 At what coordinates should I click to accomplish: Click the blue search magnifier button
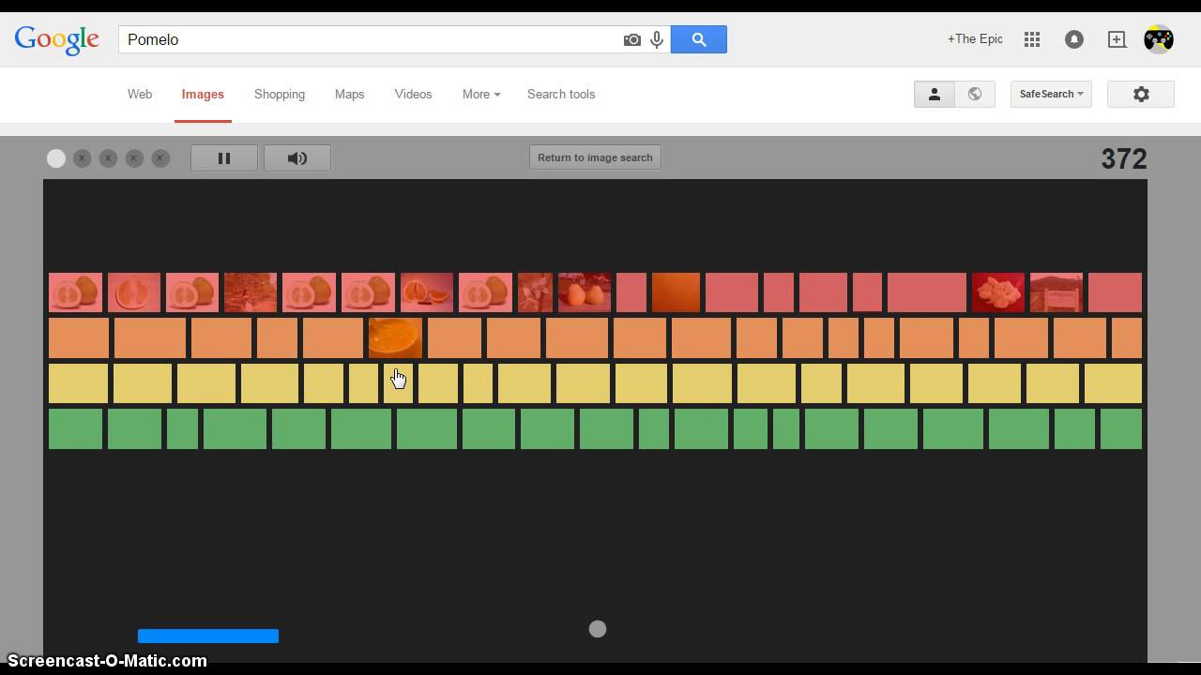[699, 39]
